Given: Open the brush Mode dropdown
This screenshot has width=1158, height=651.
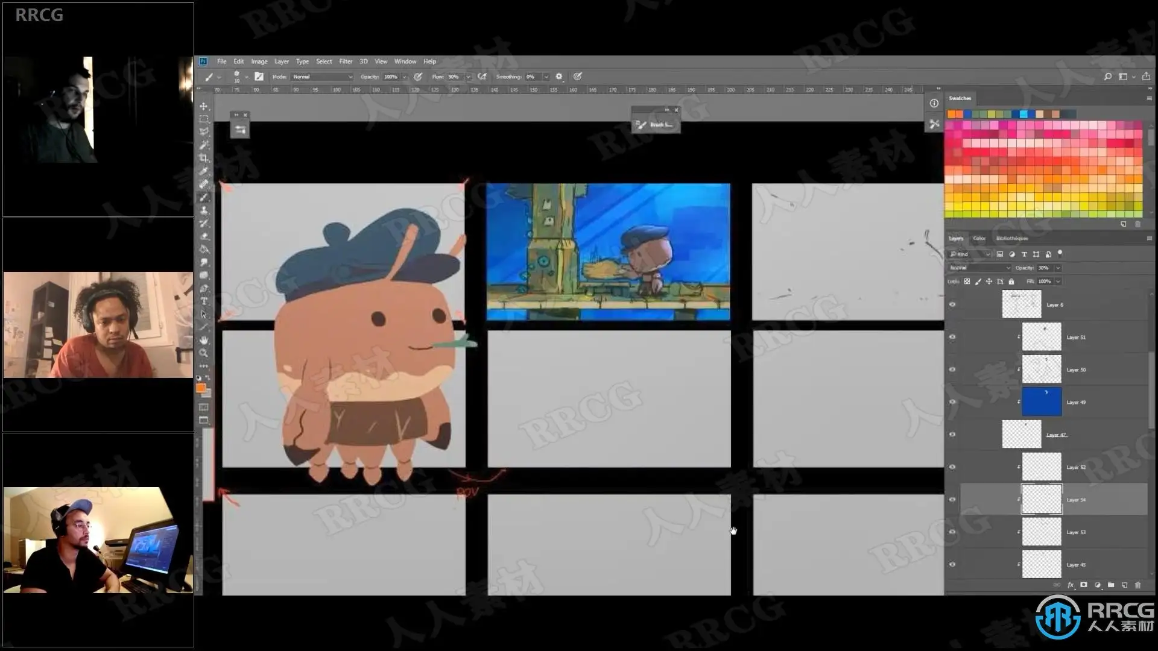Looking at the screenshot, I should point(323,77).
